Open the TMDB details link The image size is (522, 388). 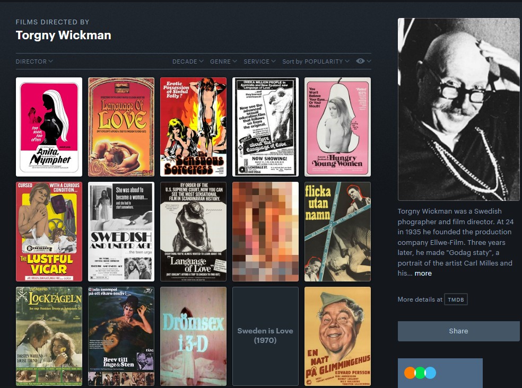456,299
